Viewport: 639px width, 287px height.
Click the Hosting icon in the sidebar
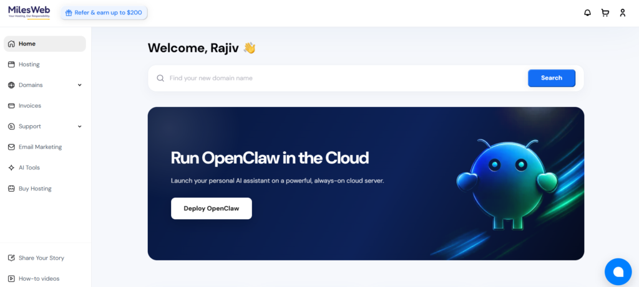[11, 64]
